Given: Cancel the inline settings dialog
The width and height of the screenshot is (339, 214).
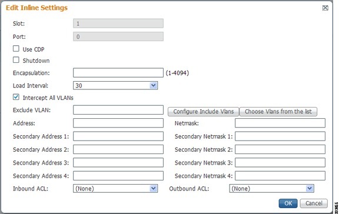Looking at the screenshot, I should click(314, 203).
